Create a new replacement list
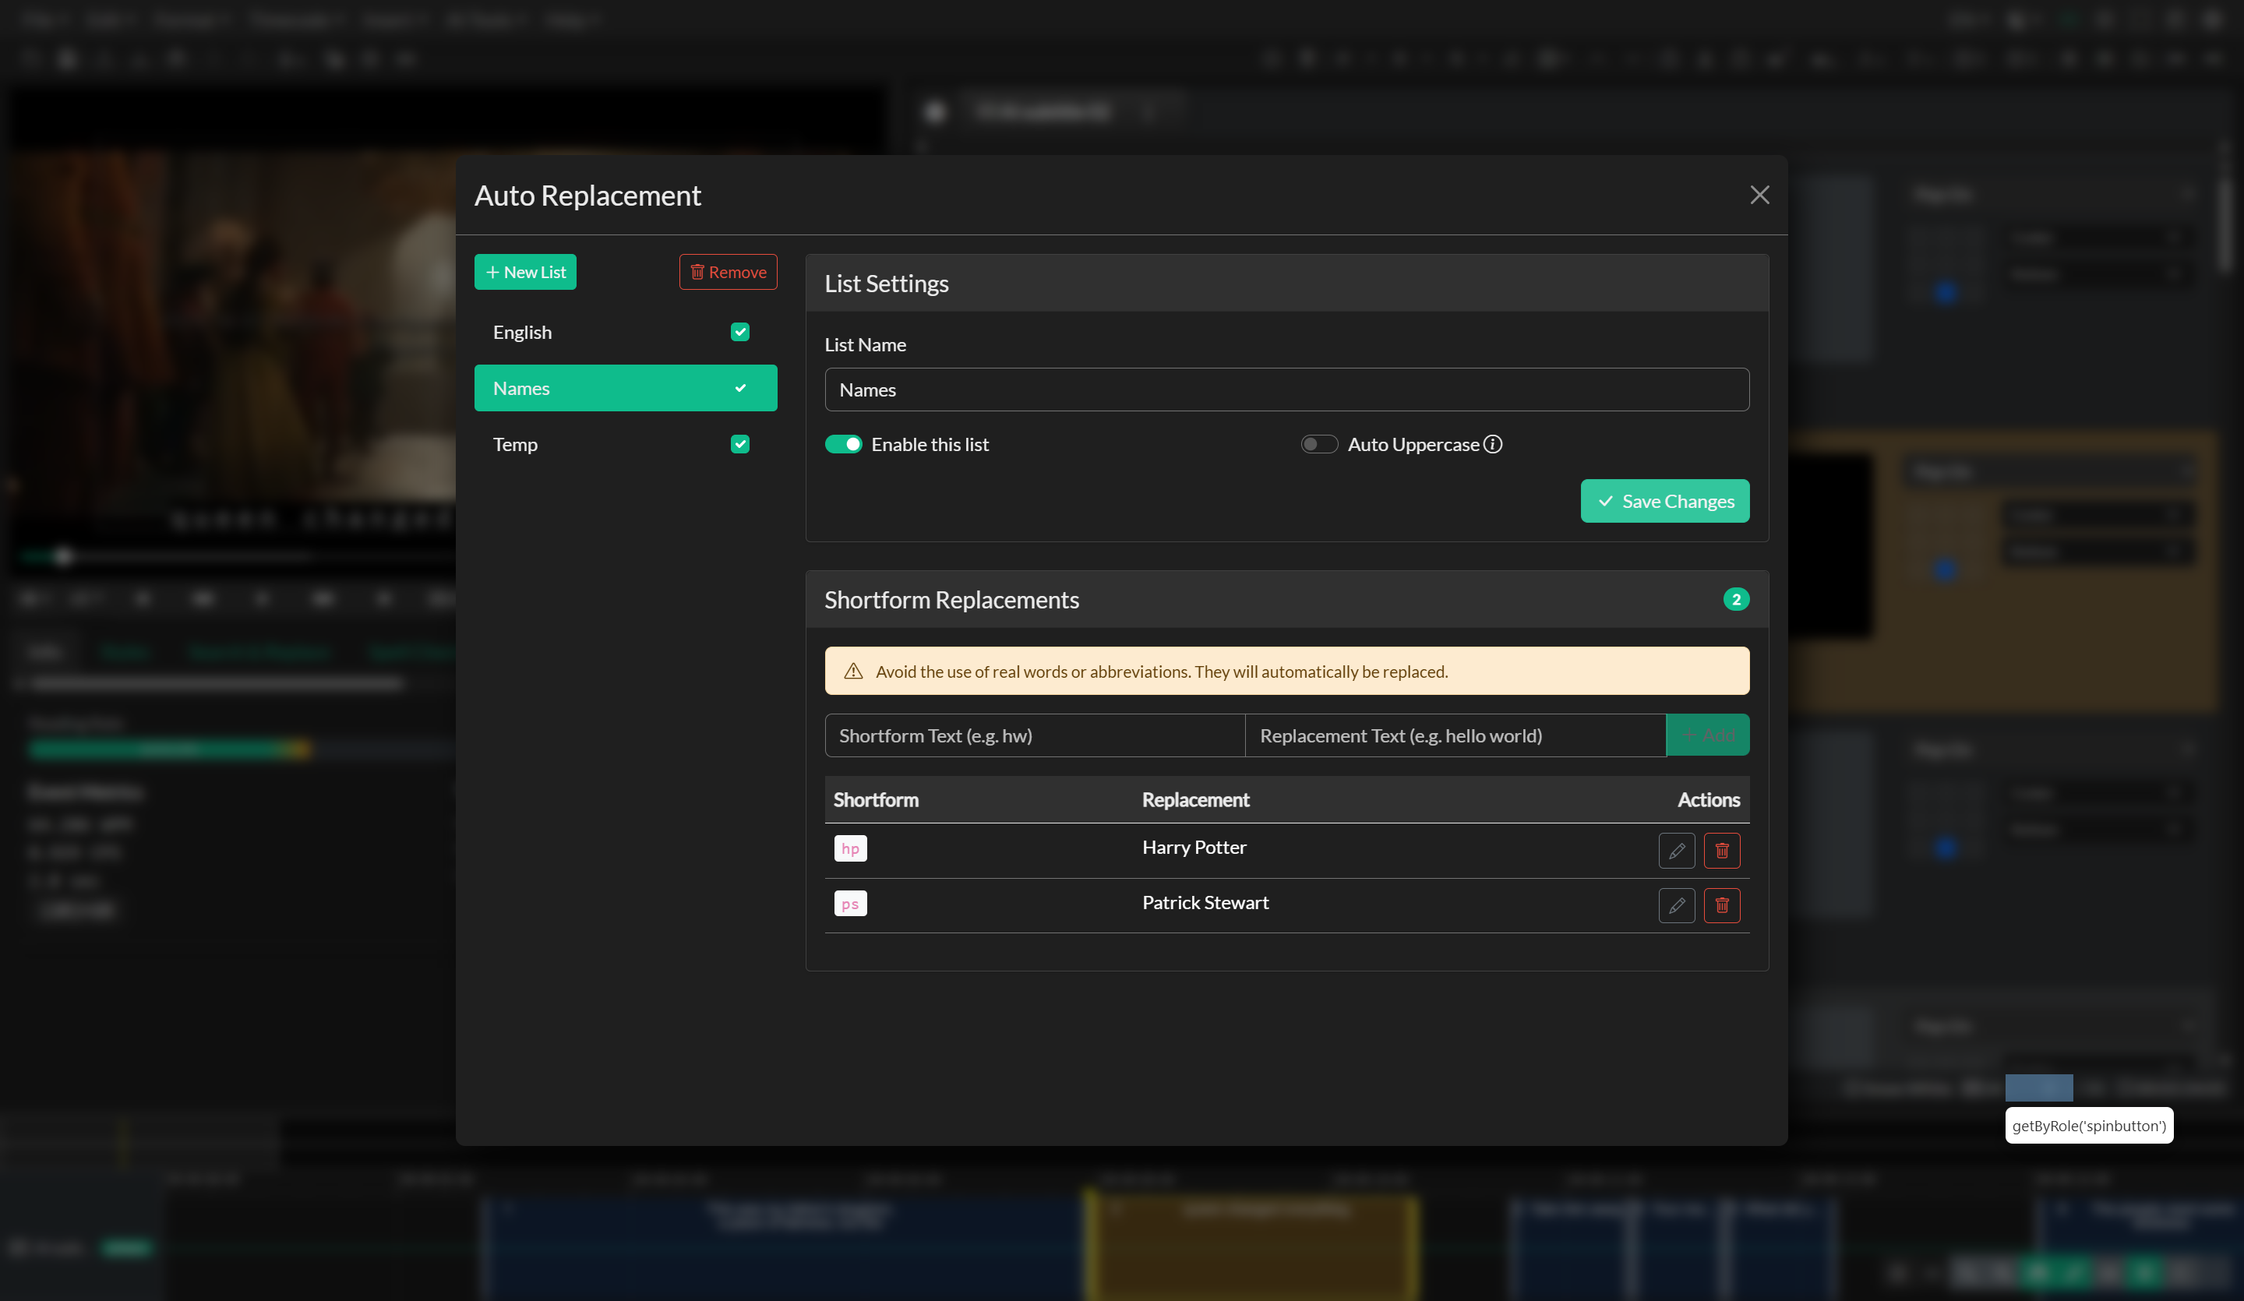This screenshot has height=1301, width=2244. [525, 273]
